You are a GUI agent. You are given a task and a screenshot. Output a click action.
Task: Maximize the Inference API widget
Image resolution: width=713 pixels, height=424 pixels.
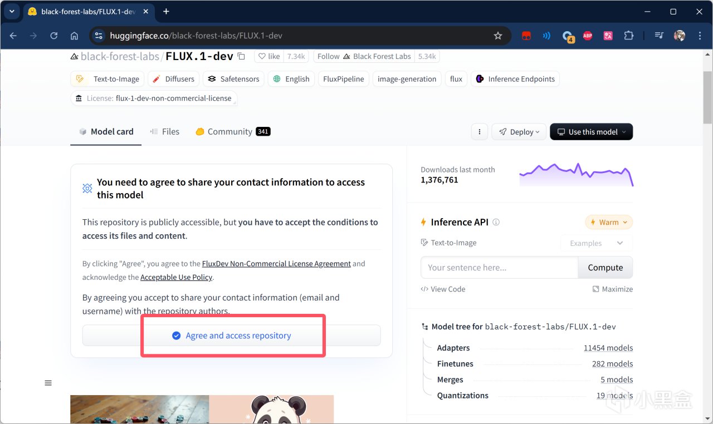(612, 289)
